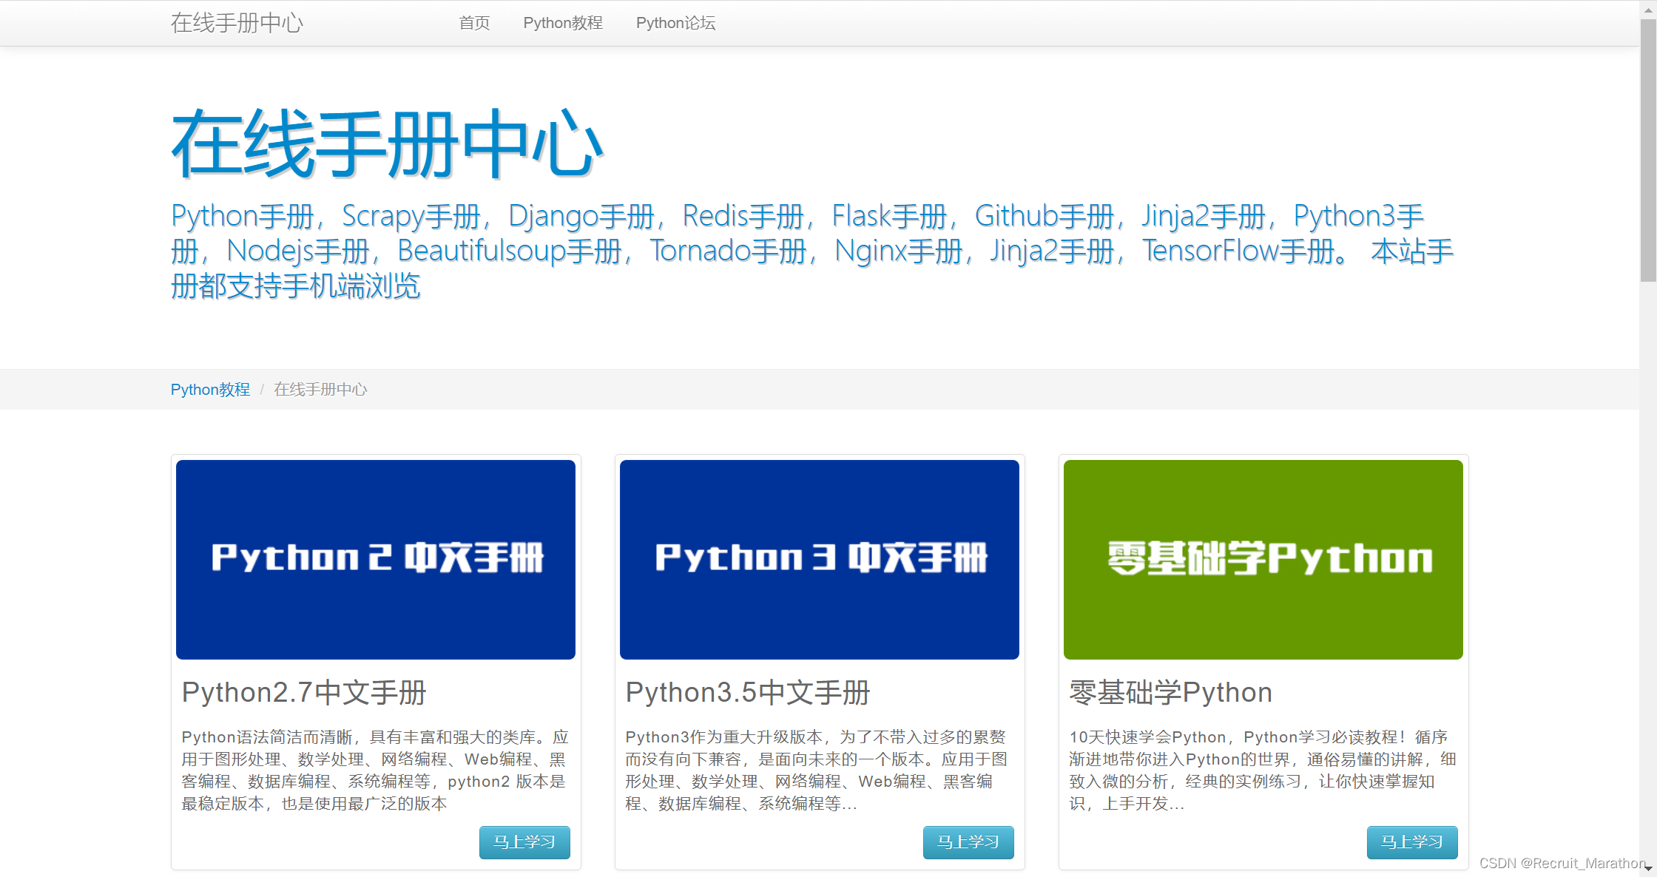Click the 在线手册中心 brand in navbar
Image resolution: width=1657 pixels, height=877 pixels.
coord(237,23)
